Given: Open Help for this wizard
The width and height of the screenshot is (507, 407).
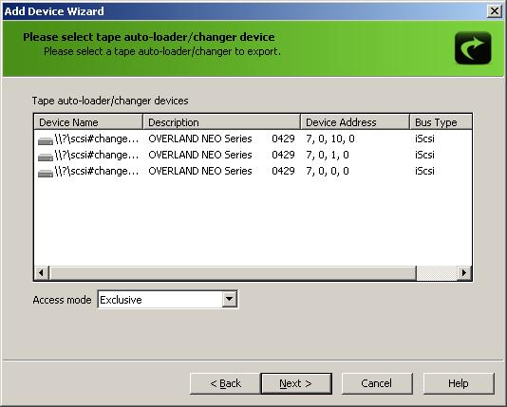Looking at the screenshot, I should pos(459,383).
